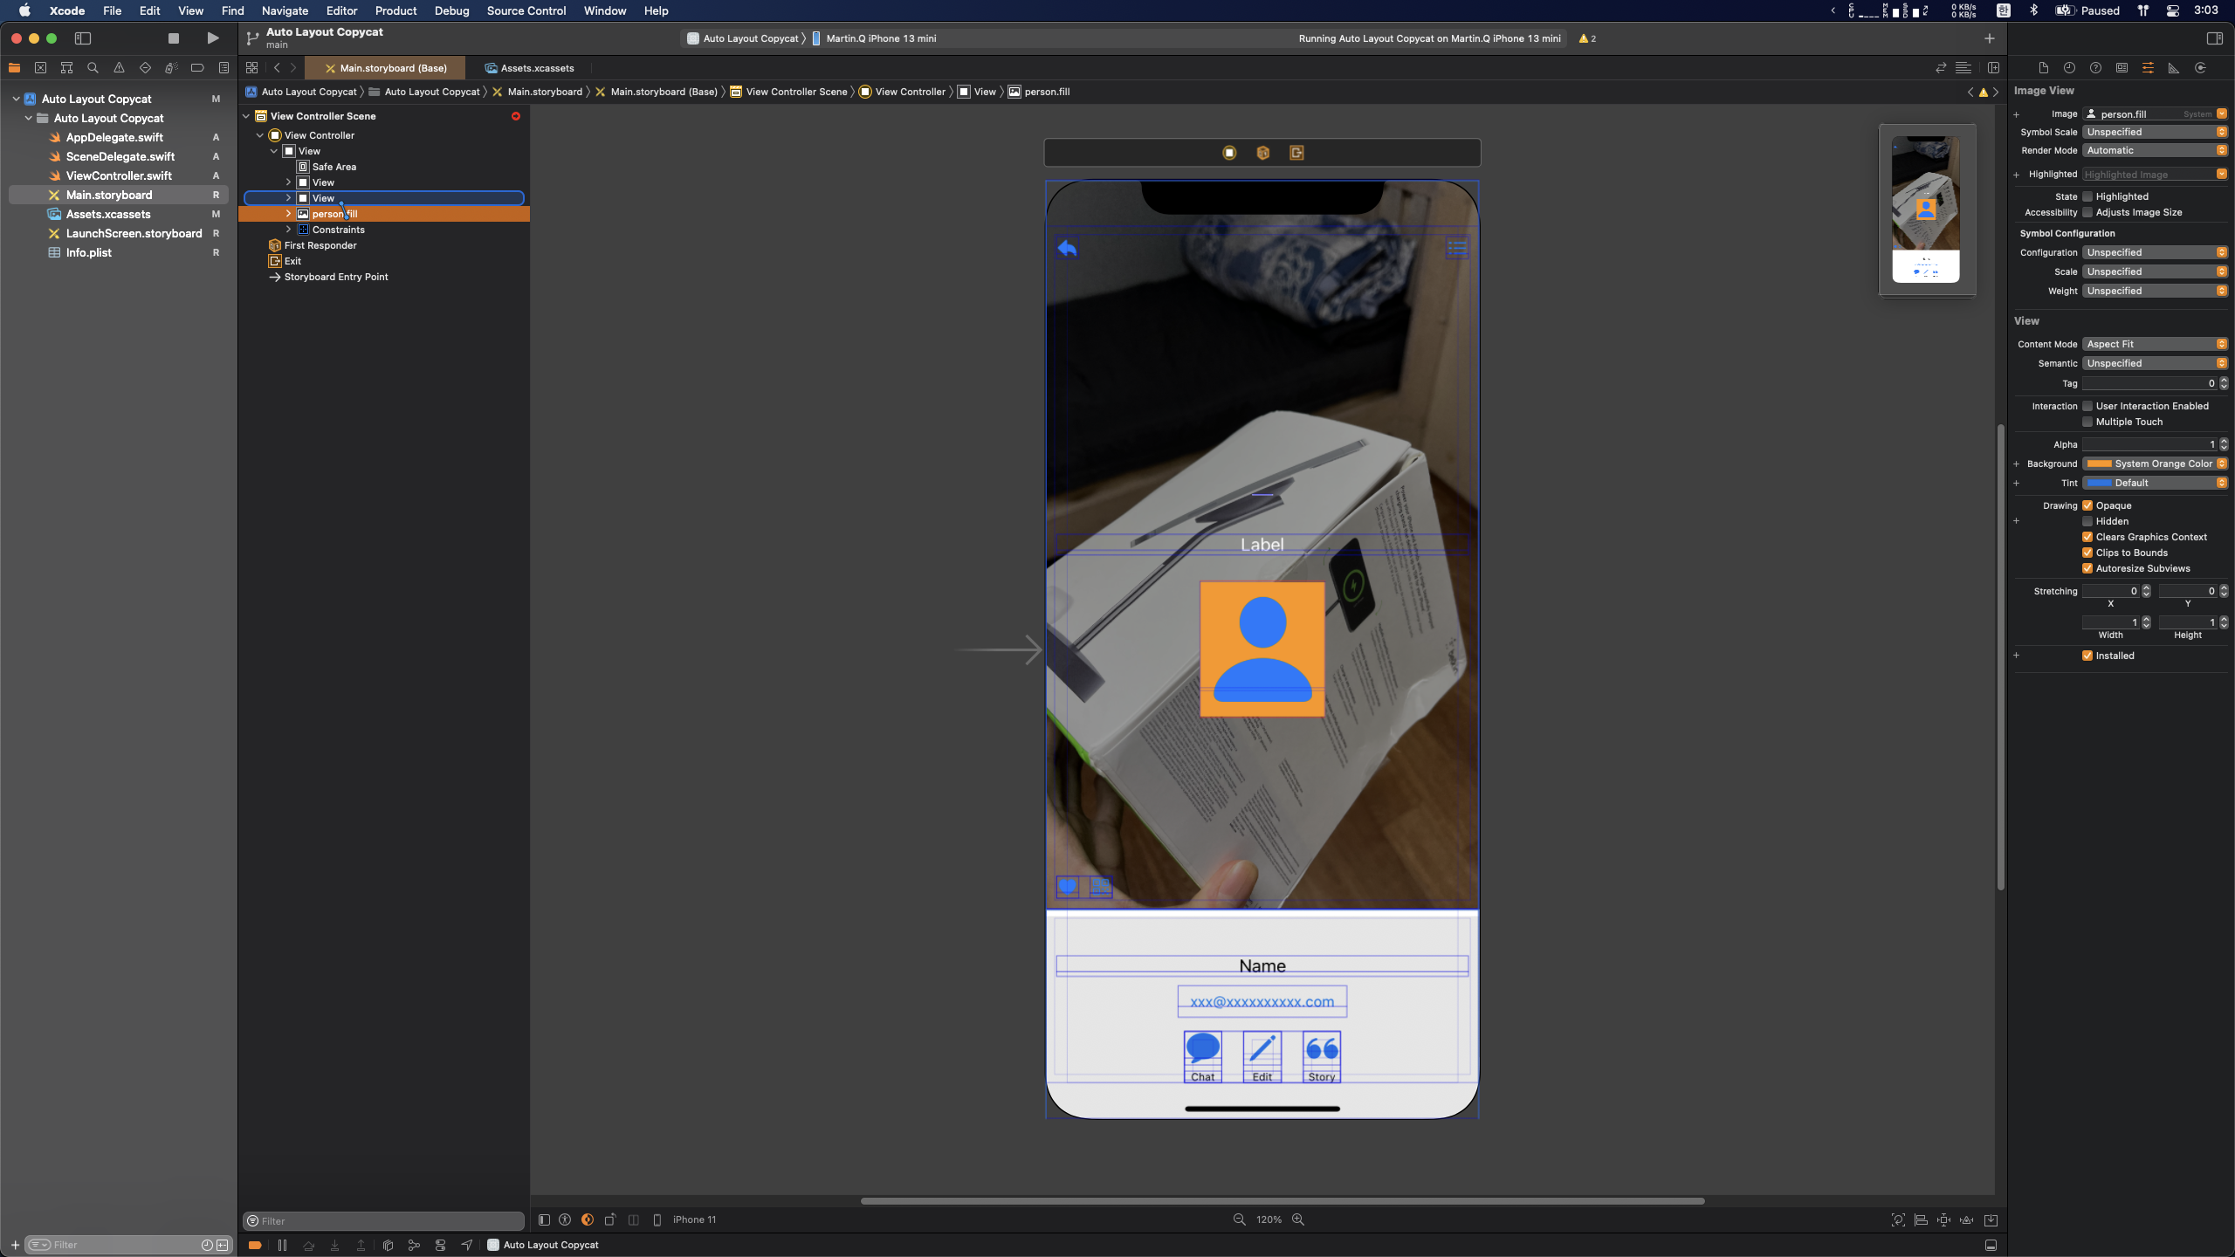Screen dimensions: 2235x1257
Task: Open the Render Mode Automatic dropdown
Action: (2154, 150)
